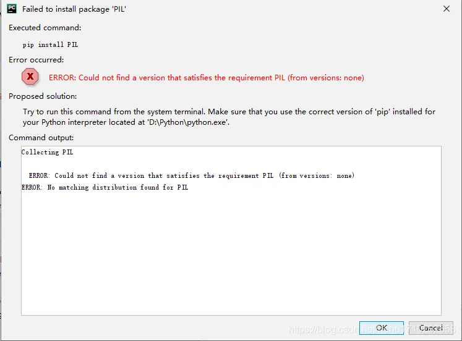Click the 'Error occurred:' label
462x341 pixels.
click(x=36, y=60)
